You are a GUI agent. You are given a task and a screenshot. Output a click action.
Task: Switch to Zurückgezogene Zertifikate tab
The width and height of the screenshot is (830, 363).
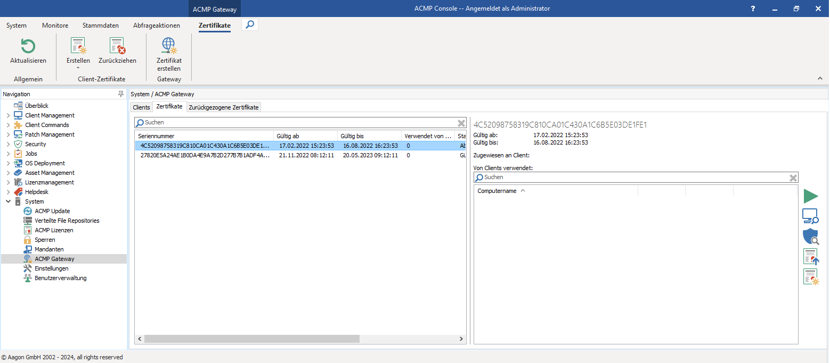[224, 107]
